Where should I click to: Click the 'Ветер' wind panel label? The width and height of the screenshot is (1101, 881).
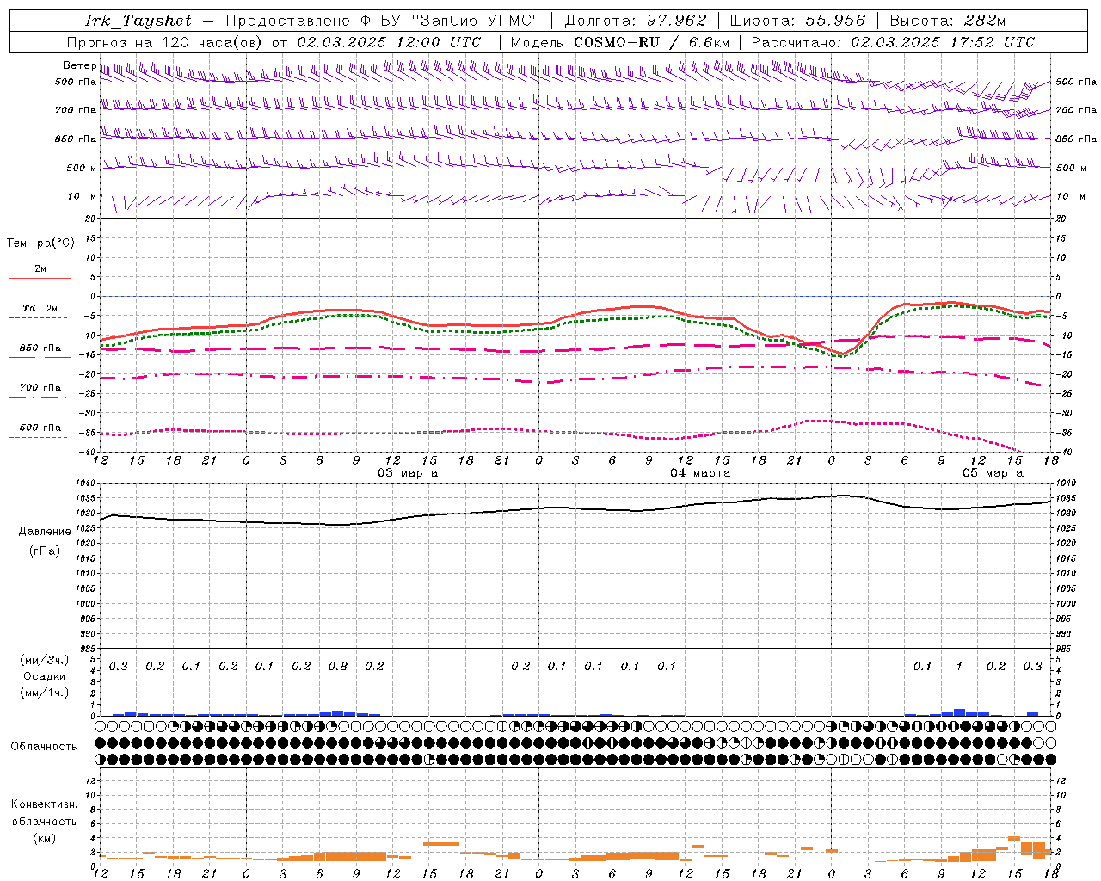tap(79, 65)
